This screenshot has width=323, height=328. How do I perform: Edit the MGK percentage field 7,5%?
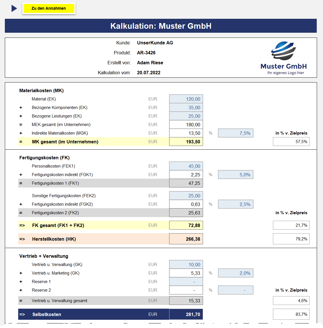pyautogui.click(x=236, y=133)
